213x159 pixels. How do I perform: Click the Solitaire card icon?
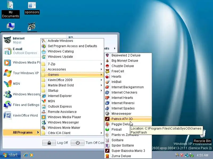pos(107,140)
